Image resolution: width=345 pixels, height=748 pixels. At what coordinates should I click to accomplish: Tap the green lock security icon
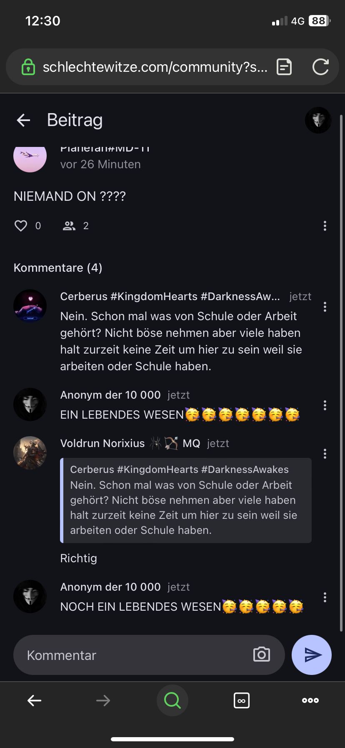tap(28, 67)
